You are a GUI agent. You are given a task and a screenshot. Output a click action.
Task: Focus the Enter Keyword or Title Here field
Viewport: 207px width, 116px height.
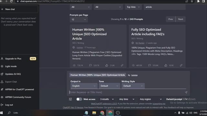(x=127, y=92)
